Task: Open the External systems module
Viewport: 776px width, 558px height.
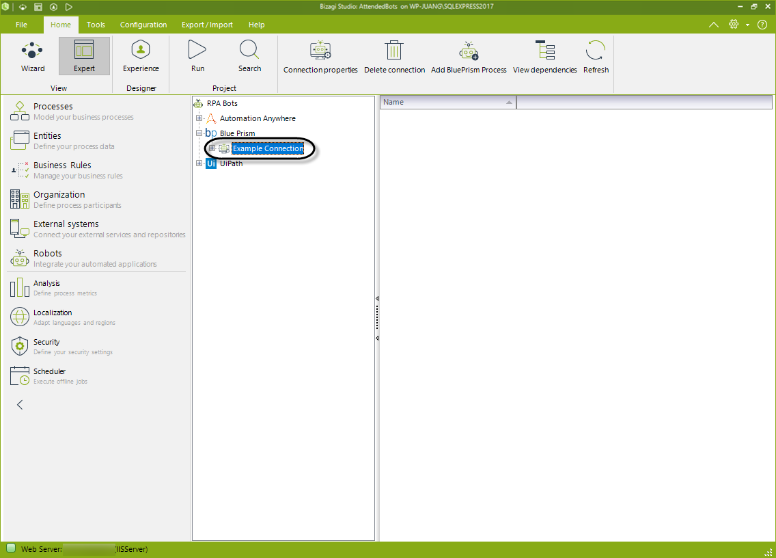Action: click(x=97, y=229)
